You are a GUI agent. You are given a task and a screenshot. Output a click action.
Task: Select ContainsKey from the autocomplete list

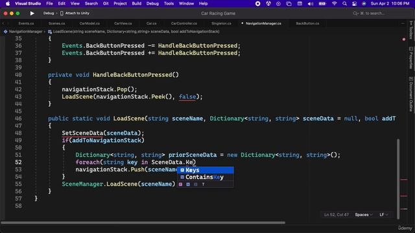pos(206,177)
